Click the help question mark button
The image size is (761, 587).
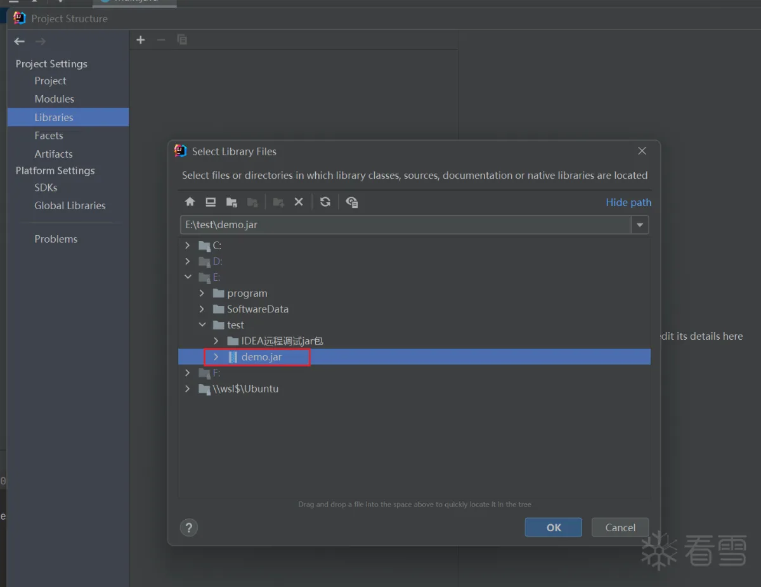188,527
